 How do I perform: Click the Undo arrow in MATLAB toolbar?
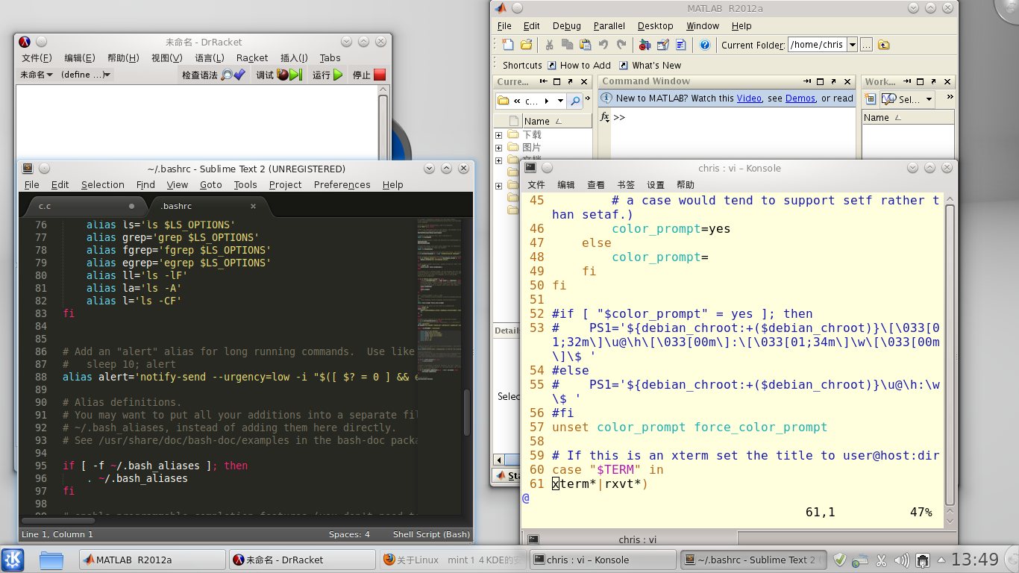click(603, 45)
